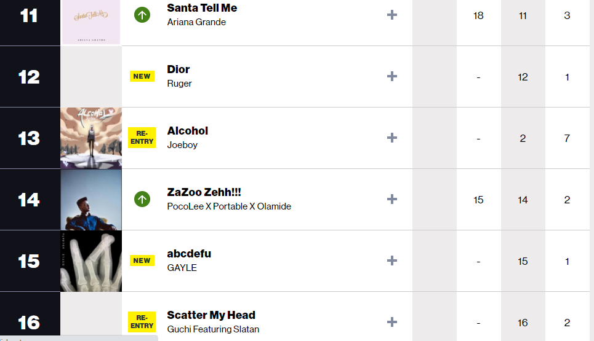Click plus icon beside ZaZoo Zehh!!!
This screenshot has height=341, width=594.
click(x=391, y=199)
